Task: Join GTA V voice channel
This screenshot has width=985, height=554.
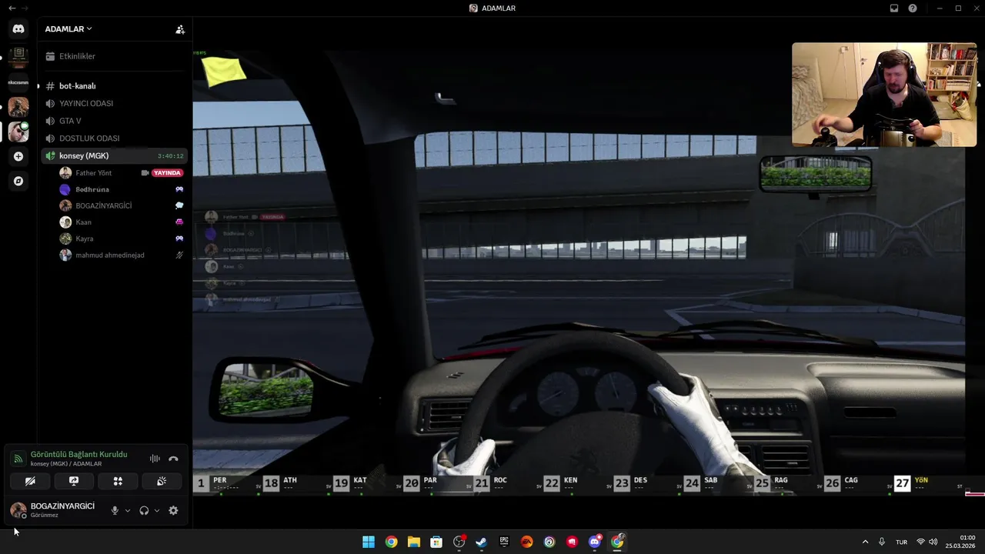Action: pos(114,121)
